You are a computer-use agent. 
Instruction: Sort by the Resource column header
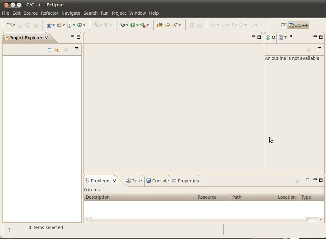point(213,197)
